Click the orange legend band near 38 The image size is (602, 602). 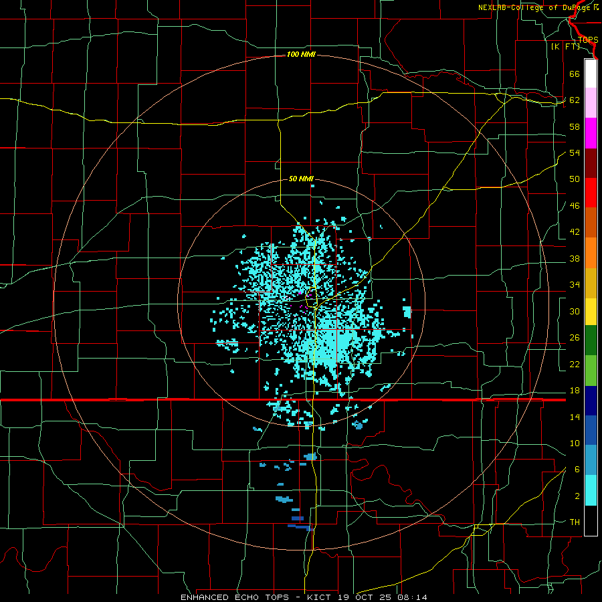pos(591,253)
